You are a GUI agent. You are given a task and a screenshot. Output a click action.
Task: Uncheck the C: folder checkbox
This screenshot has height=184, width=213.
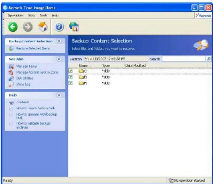pos(71,71)
